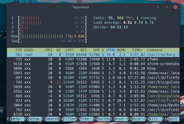Select the /usr/lib/Xorg process row
The image size is (184, 124).
click(x=93, y=55)
